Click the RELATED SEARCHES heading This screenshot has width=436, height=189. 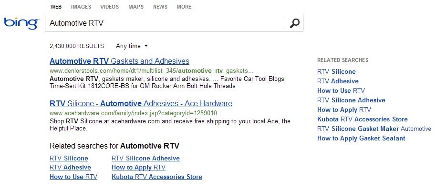point(343,60)
